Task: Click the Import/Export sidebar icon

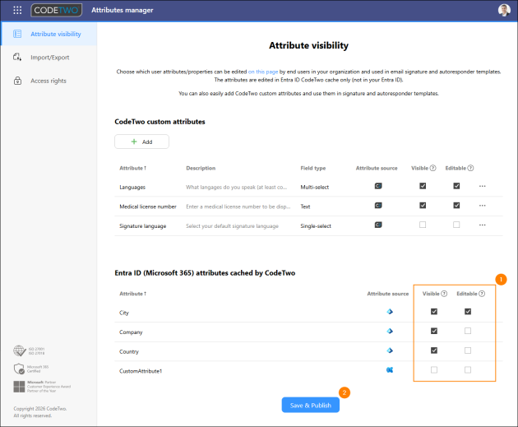Action: tap(17, 58)
